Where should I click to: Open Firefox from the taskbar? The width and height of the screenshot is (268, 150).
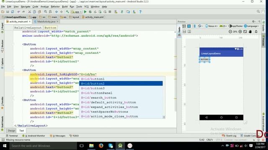point(101,146)
